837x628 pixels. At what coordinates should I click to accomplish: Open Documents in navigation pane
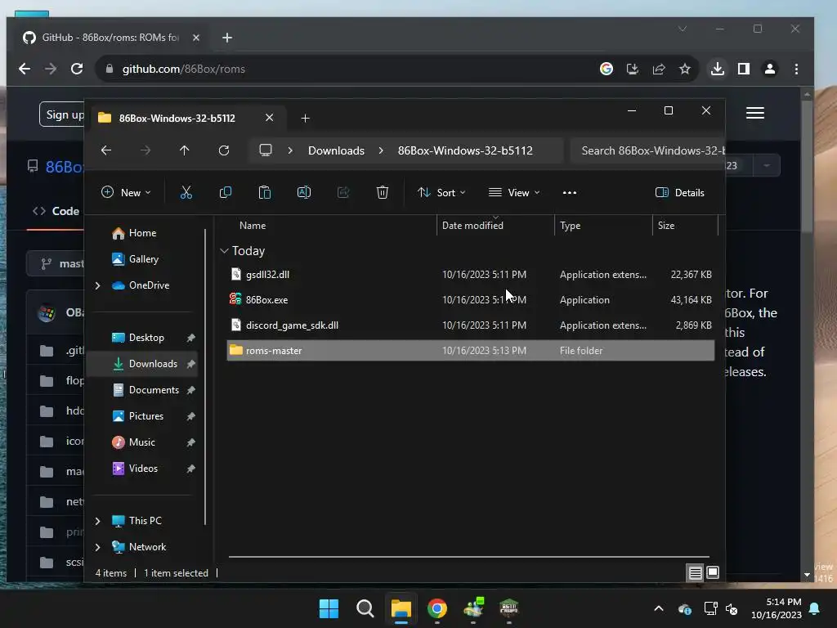[145, 390]
